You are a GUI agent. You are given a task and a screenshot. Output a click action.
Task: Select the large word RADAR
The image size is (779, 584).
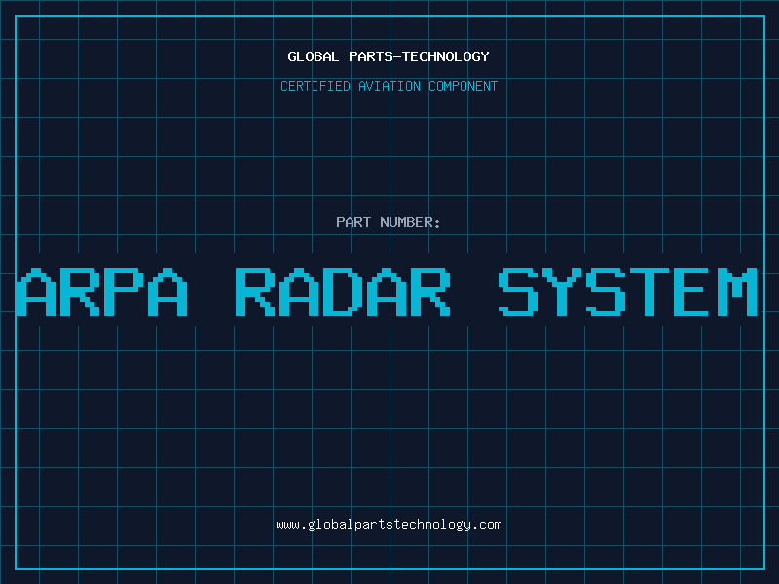click(x=344, y=292)
